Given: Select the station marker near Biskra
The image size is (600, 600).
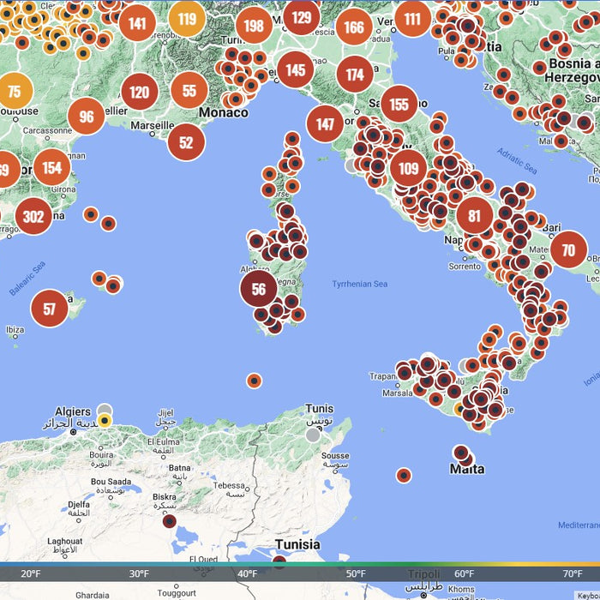Looking at the screenshot, I should pyautogui.click(x=170, y=521).
